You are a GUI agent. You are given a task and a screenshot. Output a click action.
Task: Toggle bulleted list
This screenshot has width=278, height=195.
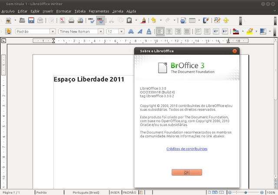(207, 32)
